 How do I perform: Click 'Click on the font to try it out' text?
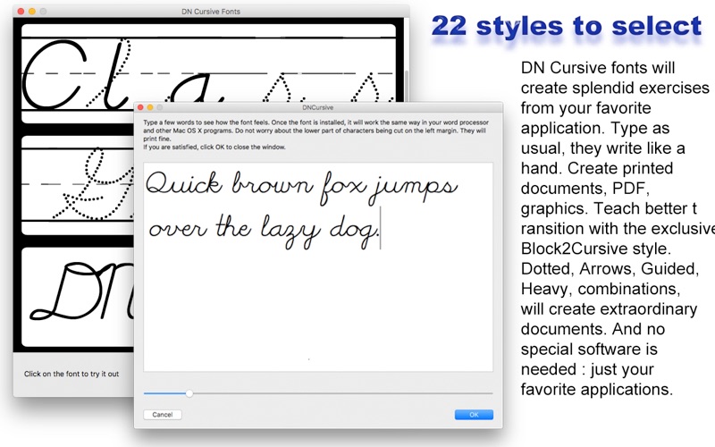(71, 374)
